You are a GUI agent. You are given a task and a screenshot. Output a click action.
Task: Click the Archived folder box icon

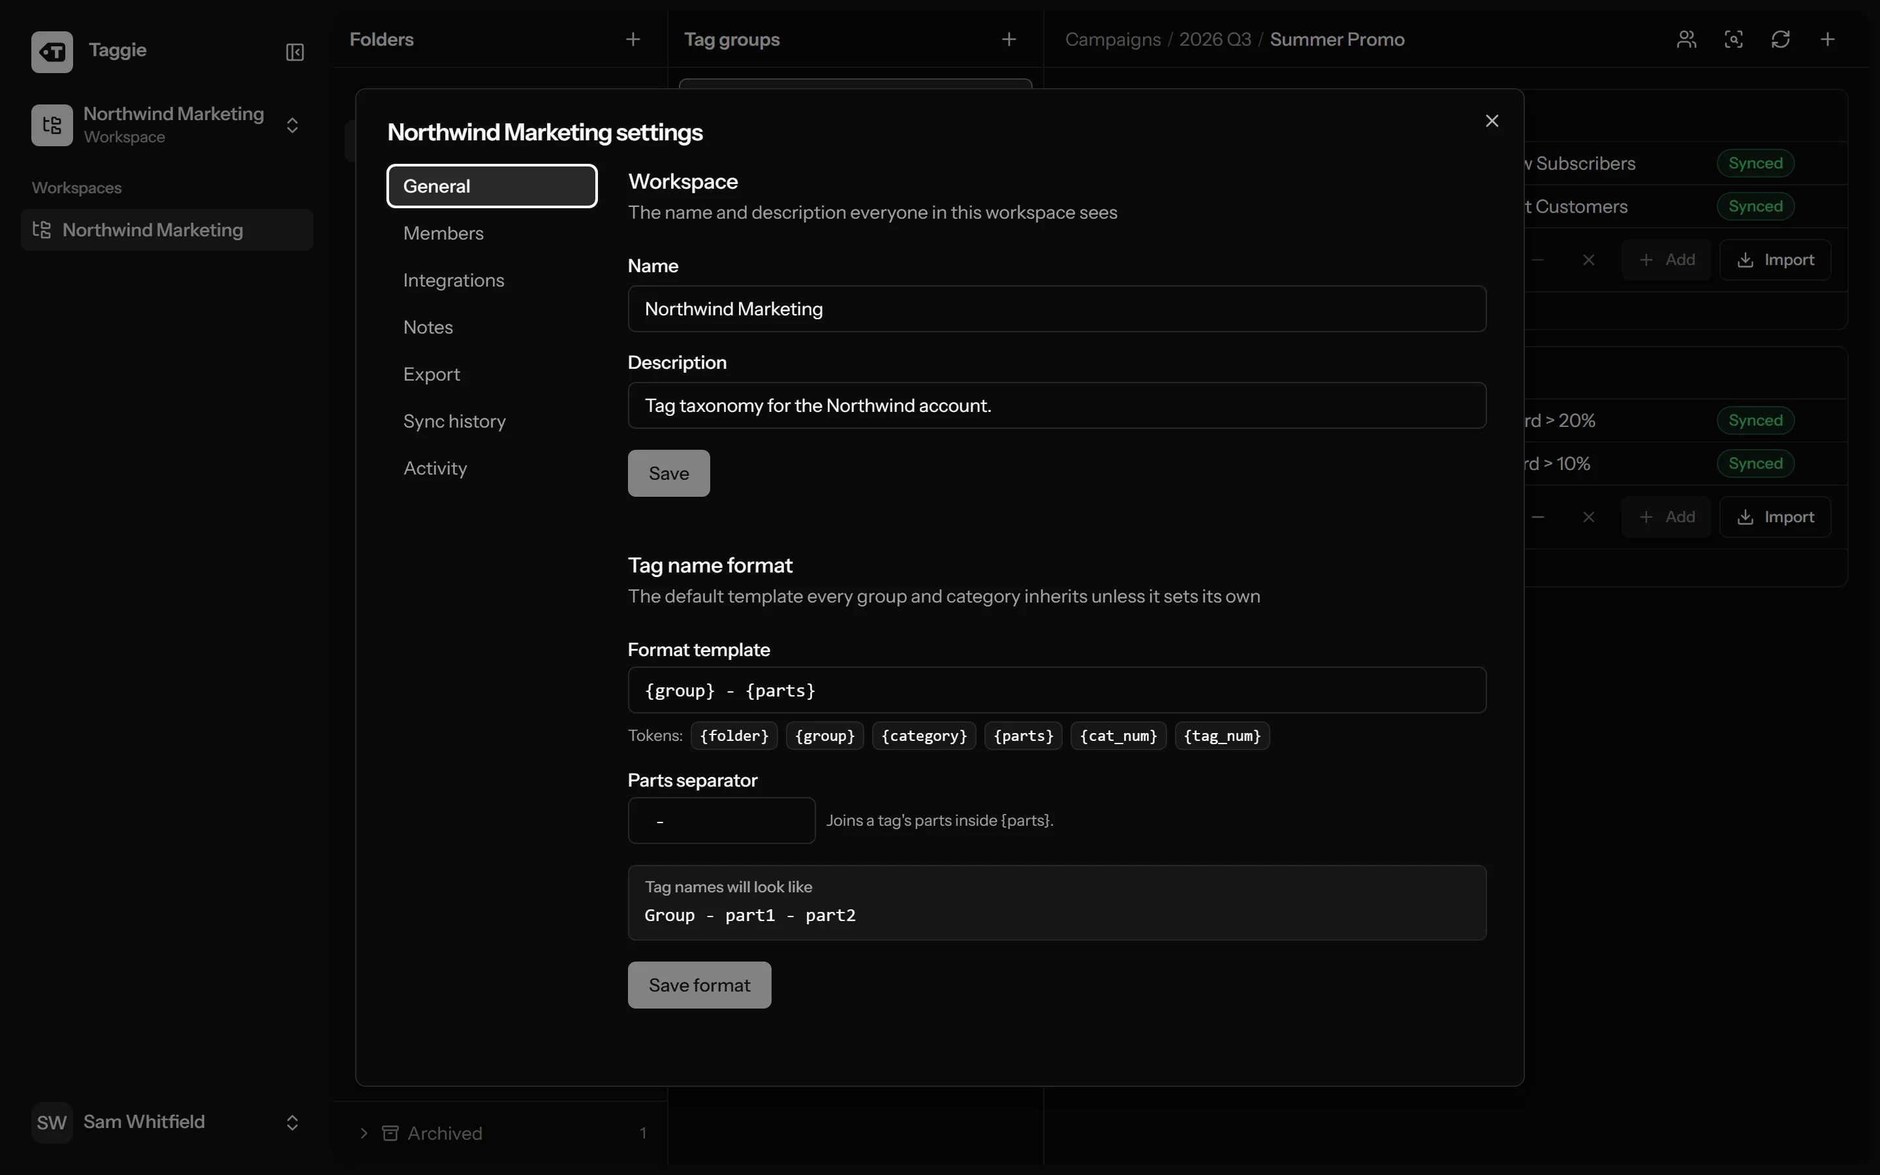(x=390, y=1133)
